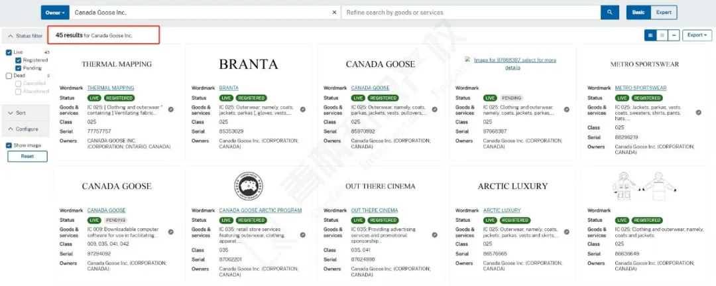Expand the Sort section
The height and width of the screenshot is (286, 716).
[26, 113]
